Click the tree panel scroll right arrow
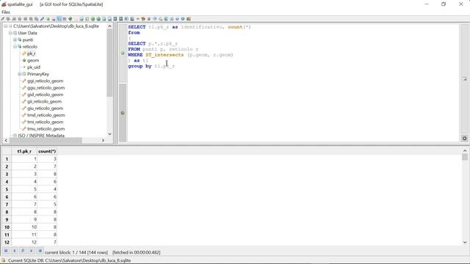 pyautogui.click(x=103, y=140)
